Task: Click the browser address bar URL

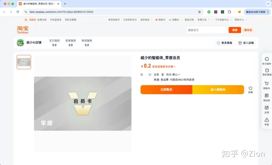Action: [x=61, y=12]
